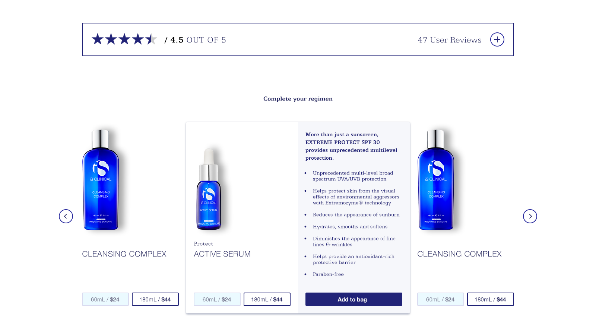Click the Protect category label

tap(203, 244)
